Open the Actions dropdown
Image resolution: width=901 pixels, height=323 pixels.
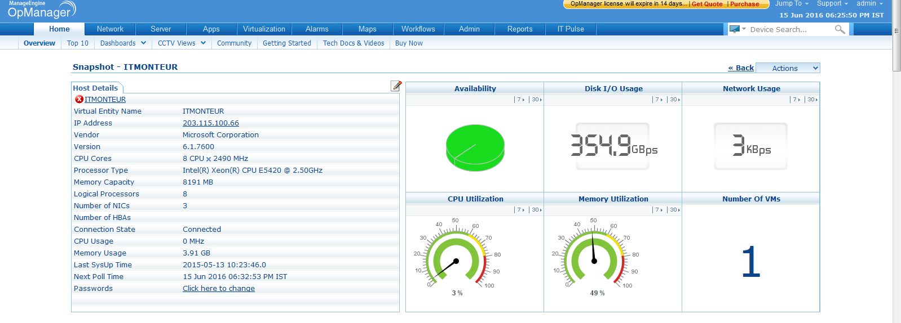pos(788,68)
